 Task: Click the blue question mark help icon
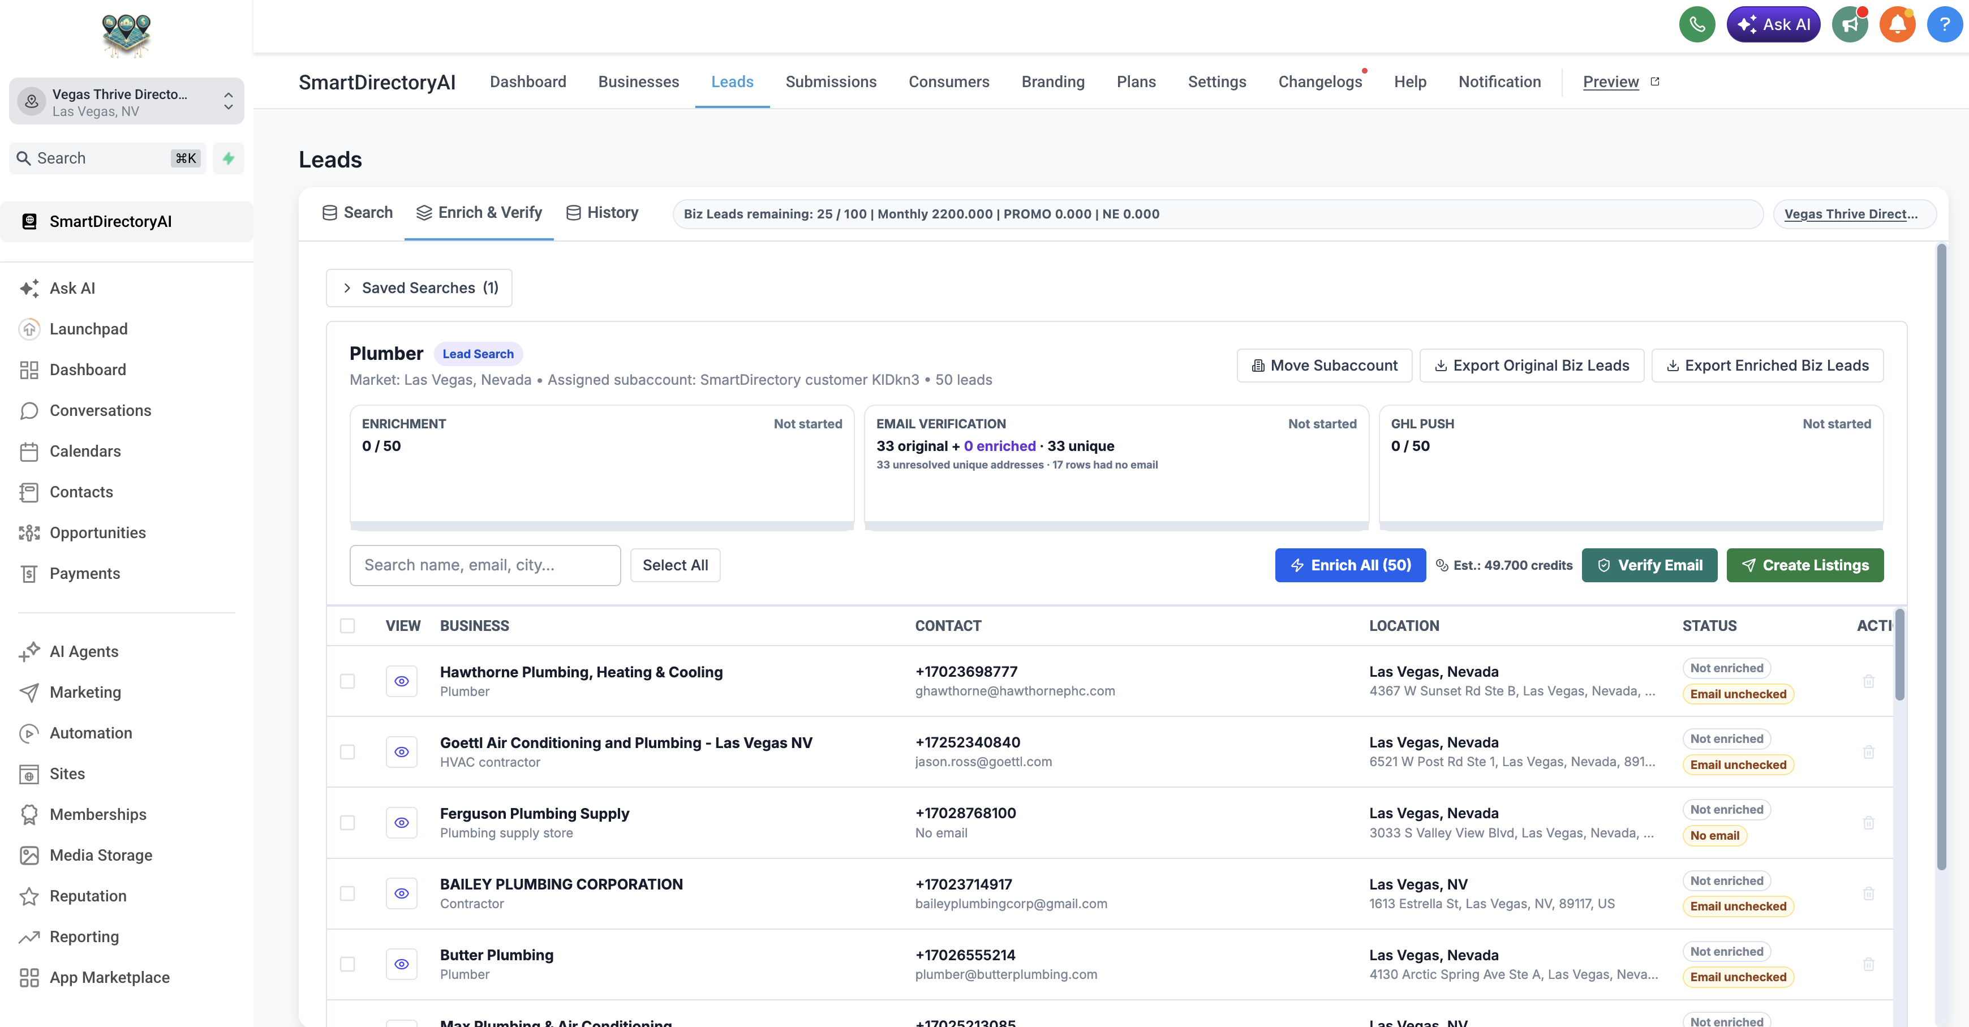pos(1945,24)
